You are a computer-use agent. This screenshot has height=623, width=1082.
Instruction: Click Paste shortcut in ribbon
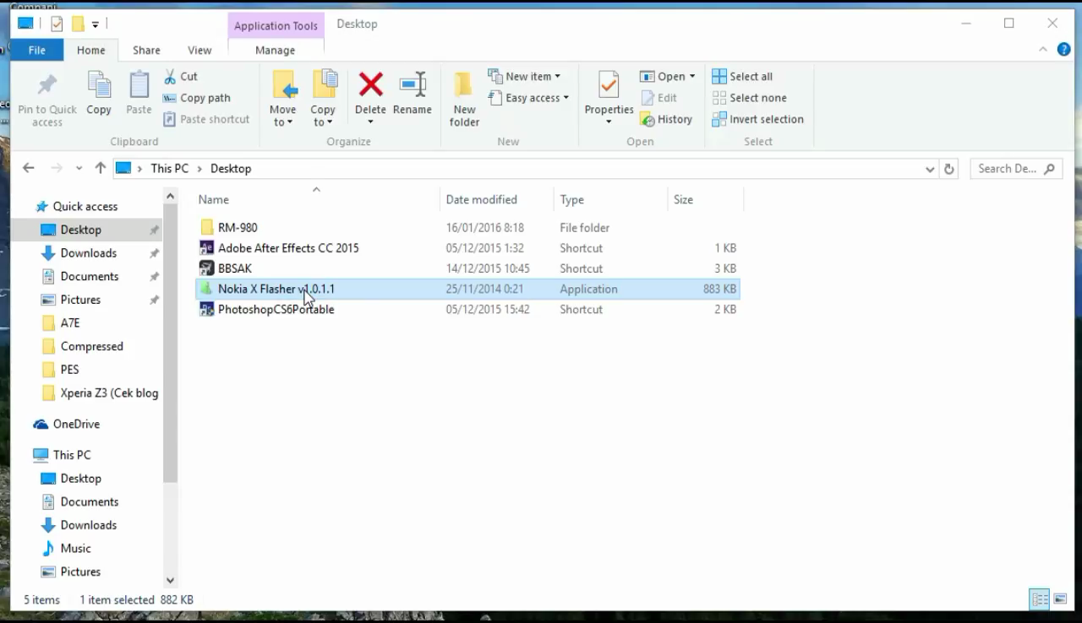[206, 119]
